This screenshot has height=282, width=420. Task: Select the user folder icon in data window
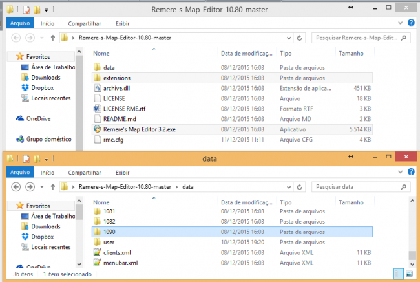tap(97, 242)
